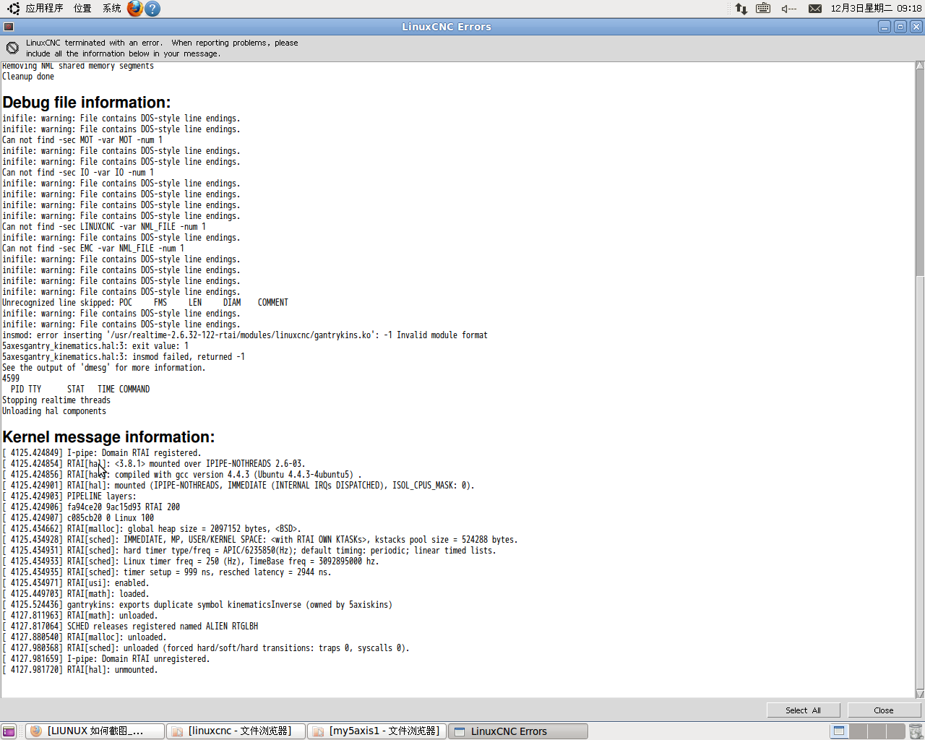The image size is (925, 740).
Task: Click the 'Unrecognized line skipped' line
Action: 145,303
